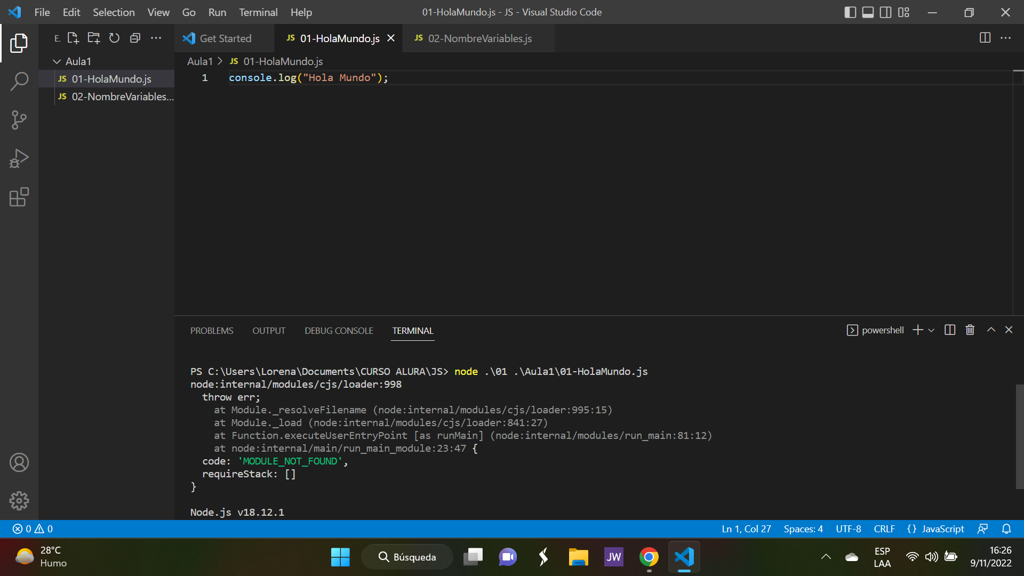
Task: Click Aula1 breadcrumb in editor
Action: pyautogui.click(x=200, y=61)
